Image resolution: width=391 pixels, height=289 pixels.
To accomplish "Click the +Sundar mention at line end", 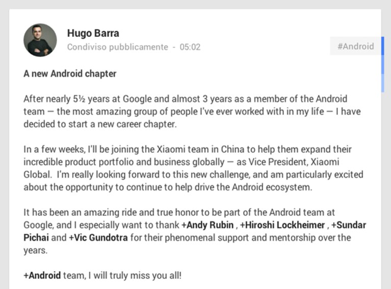I will 349,225.
